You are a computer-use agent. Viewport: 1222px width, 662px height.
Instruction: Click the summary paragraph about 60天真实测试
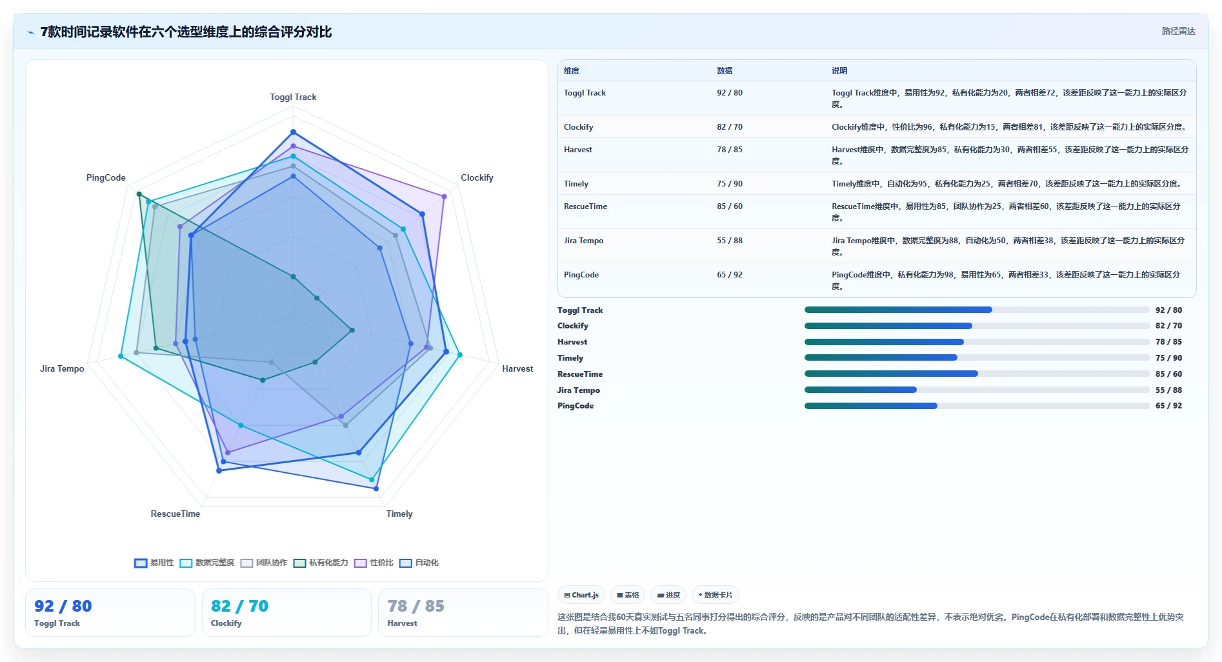(x=871, y=624)
